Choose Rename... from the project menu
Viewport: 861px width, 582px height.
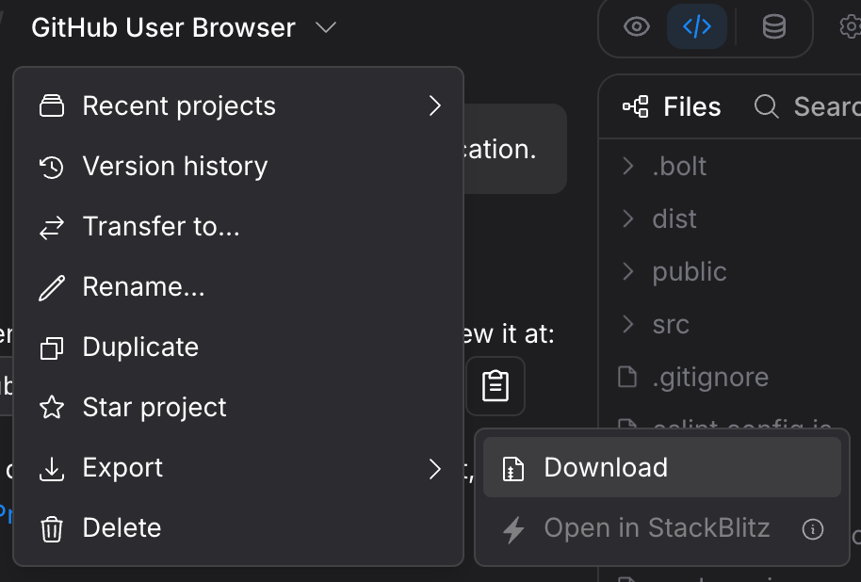(238, 286)
